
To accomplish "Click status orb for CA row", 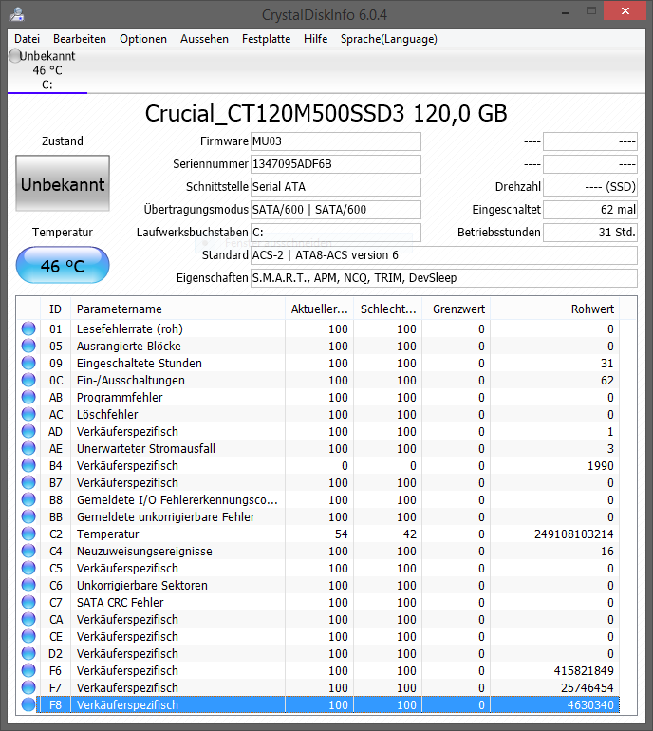I will pyautogui.click(x=28, y=619).
